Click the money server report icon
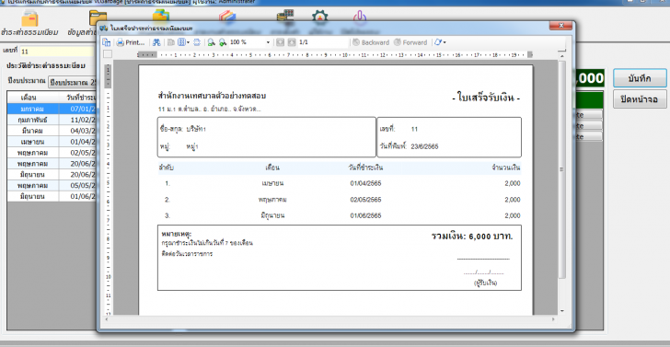The height and width of the screenshot is (347, 670). click(x=285, y=16)
